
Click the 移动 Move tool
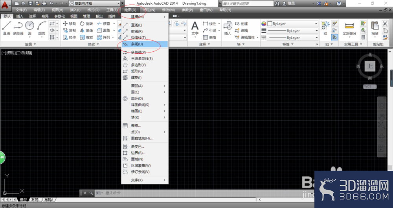point(70,24)
